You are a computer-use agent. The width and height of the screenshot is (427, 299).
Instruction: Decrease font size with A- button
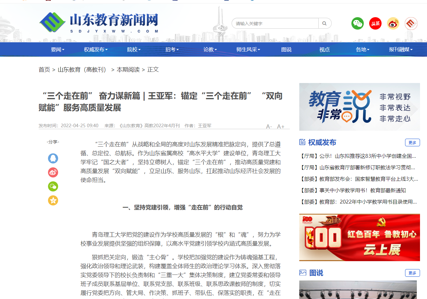click(269, 127)
